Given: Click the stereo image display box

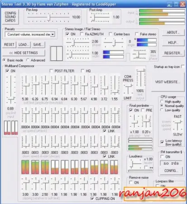Looking at the screenshot, I should 57,53.
